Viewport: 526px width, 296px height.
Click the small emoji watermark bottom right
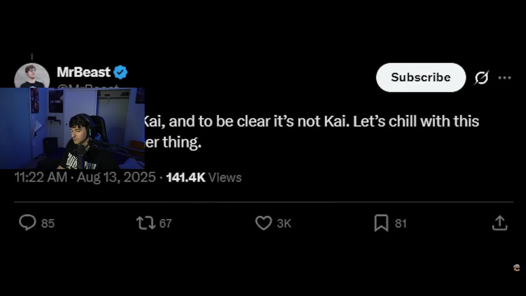[x=517, y=268]
